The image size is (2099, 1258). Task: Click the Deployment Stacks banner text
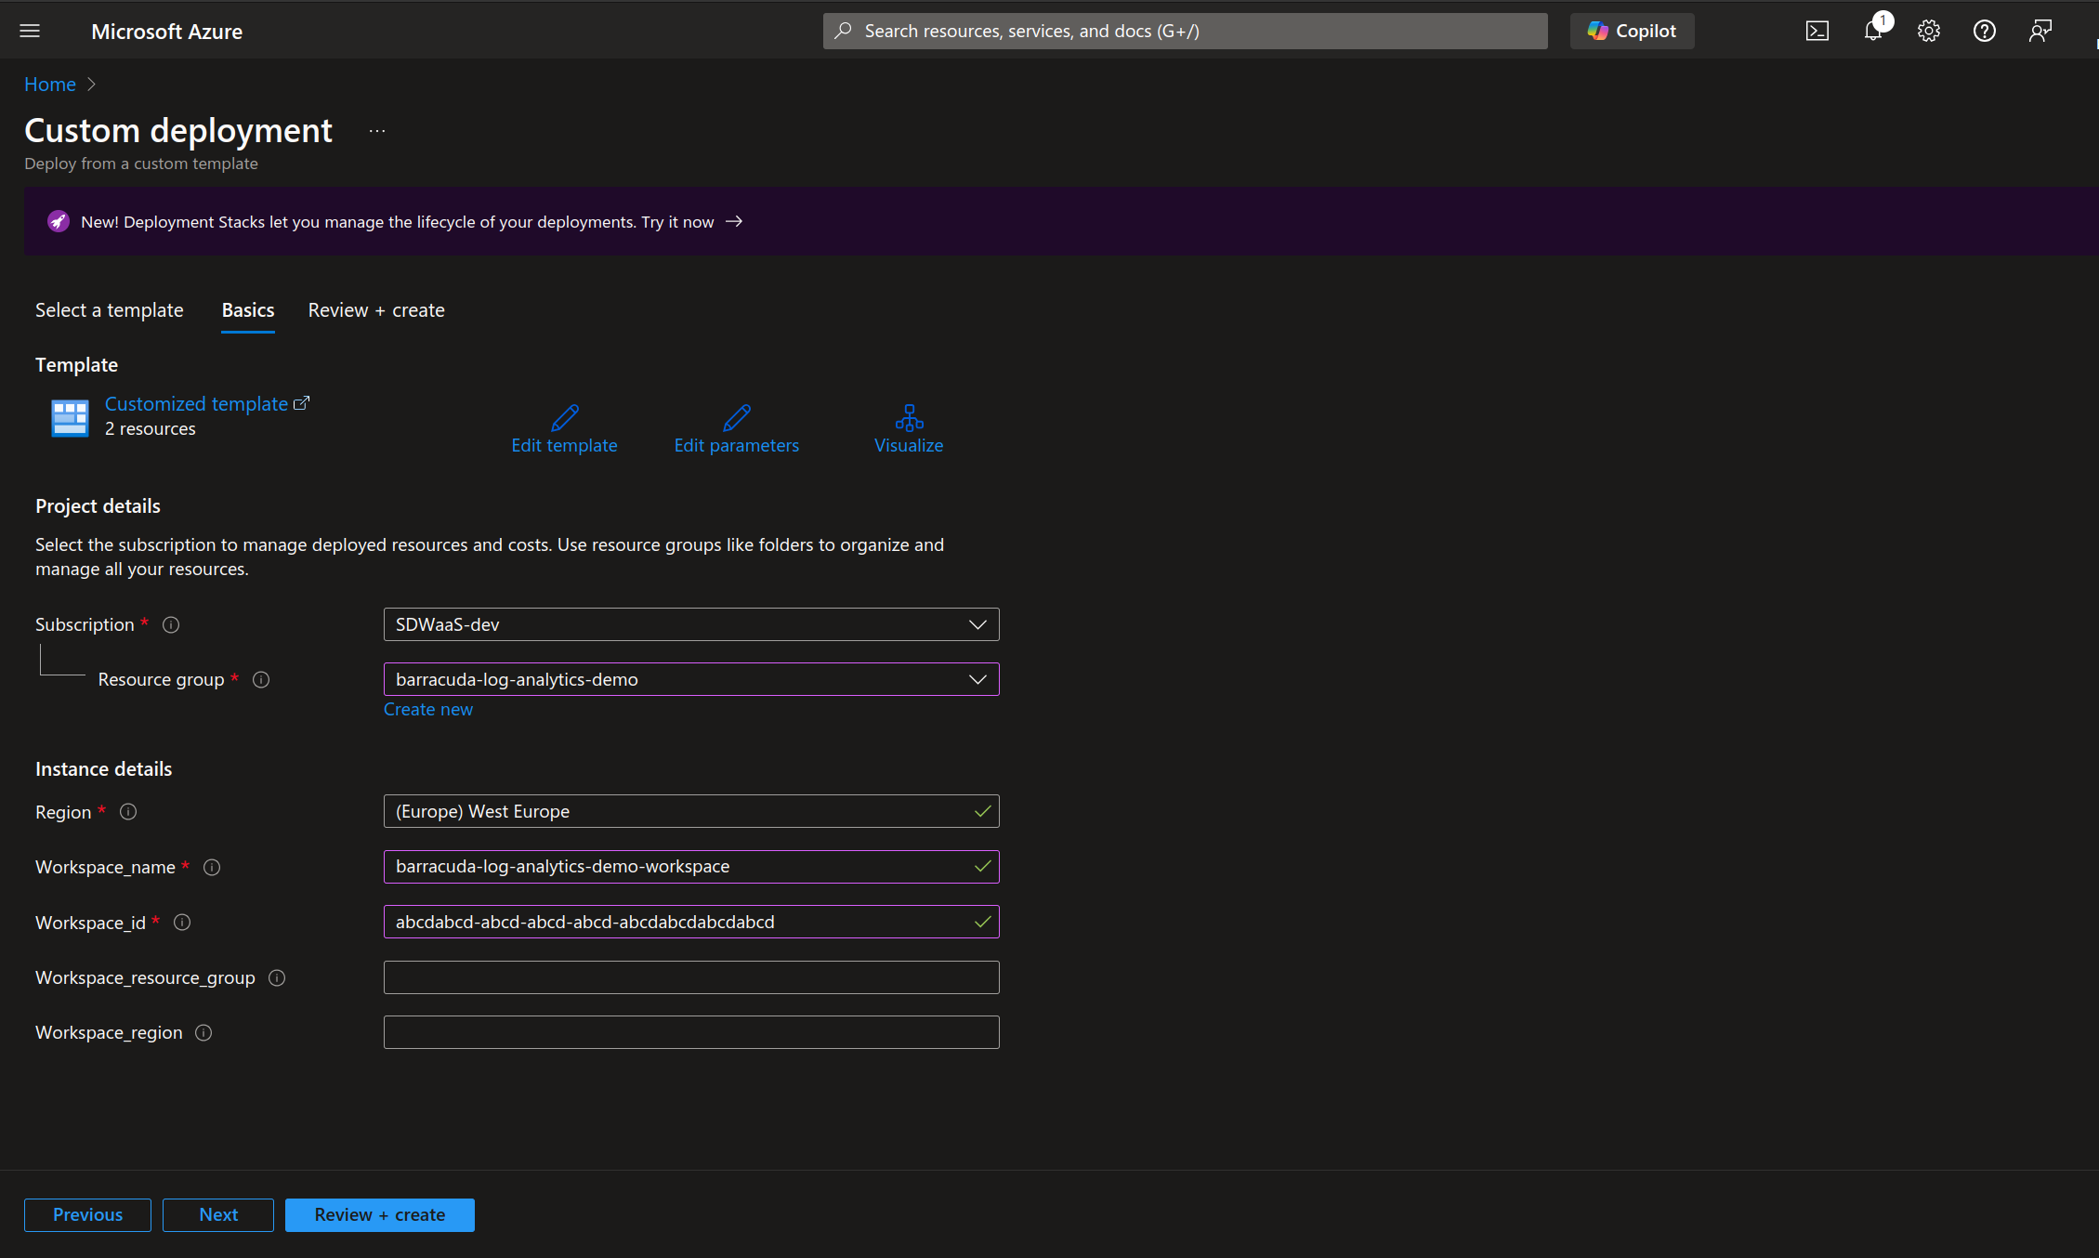click(397, 221)
